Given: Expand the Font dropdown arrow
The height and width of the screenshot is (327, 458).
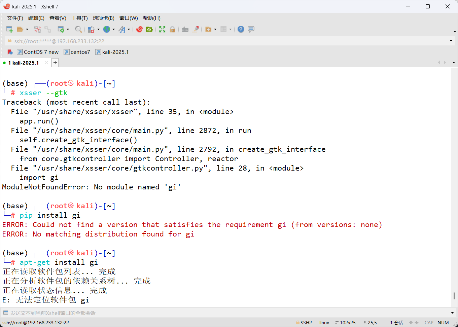Looking at the screenshot, I should (x=129, y=29).
